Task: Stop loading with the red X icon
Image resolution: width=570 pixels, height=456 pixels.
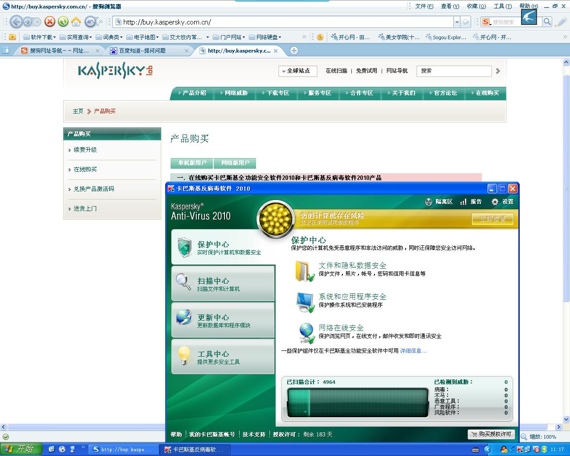Action: point(50,21)
